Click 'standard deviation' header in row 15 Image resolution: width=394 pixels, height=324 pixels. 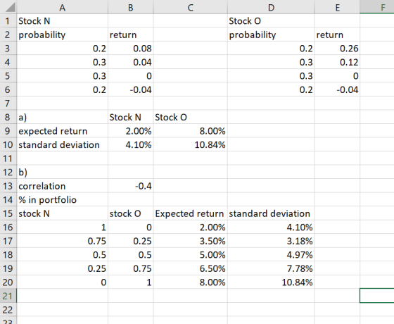[271, 213]
